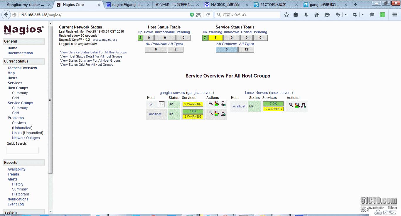401x216 pixels.
Task: Open the downloads arrow icon
Action: click(x=306, y=15)
